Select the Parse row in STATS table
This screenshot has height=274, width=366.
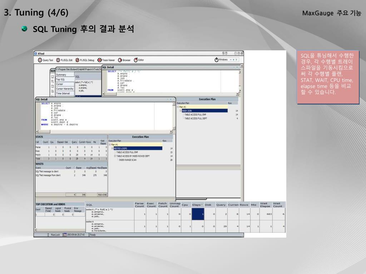coord(71,147)
